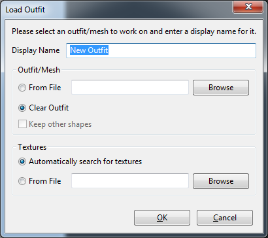This screenshot has width=268, height=238.
Task: Browse for a texture file
Action: [x=221, y=181]
